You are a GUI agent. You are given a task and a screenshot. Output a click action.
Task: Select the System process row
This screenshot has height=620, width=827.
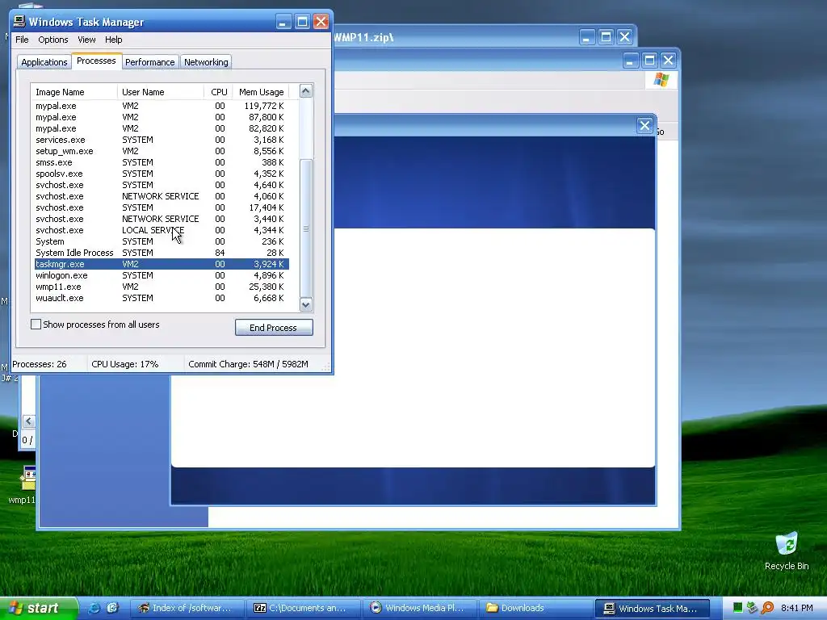pyautogui.click(x=162, y=241)
